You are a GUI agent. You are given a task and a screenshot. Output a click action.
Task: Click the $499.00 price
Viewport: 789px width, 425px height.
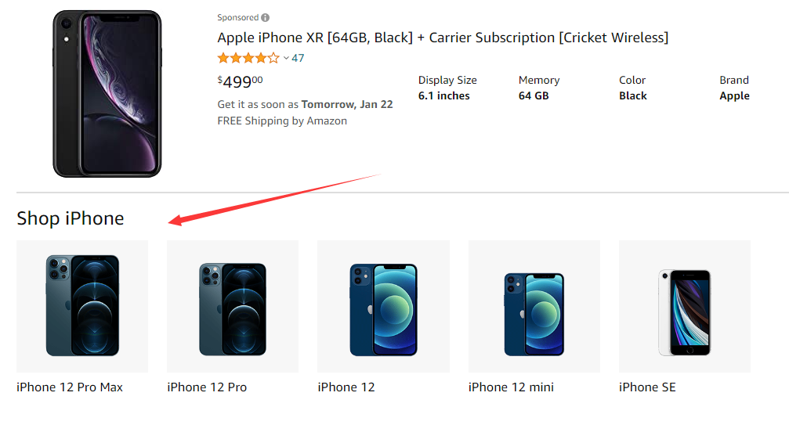[240, 81]
